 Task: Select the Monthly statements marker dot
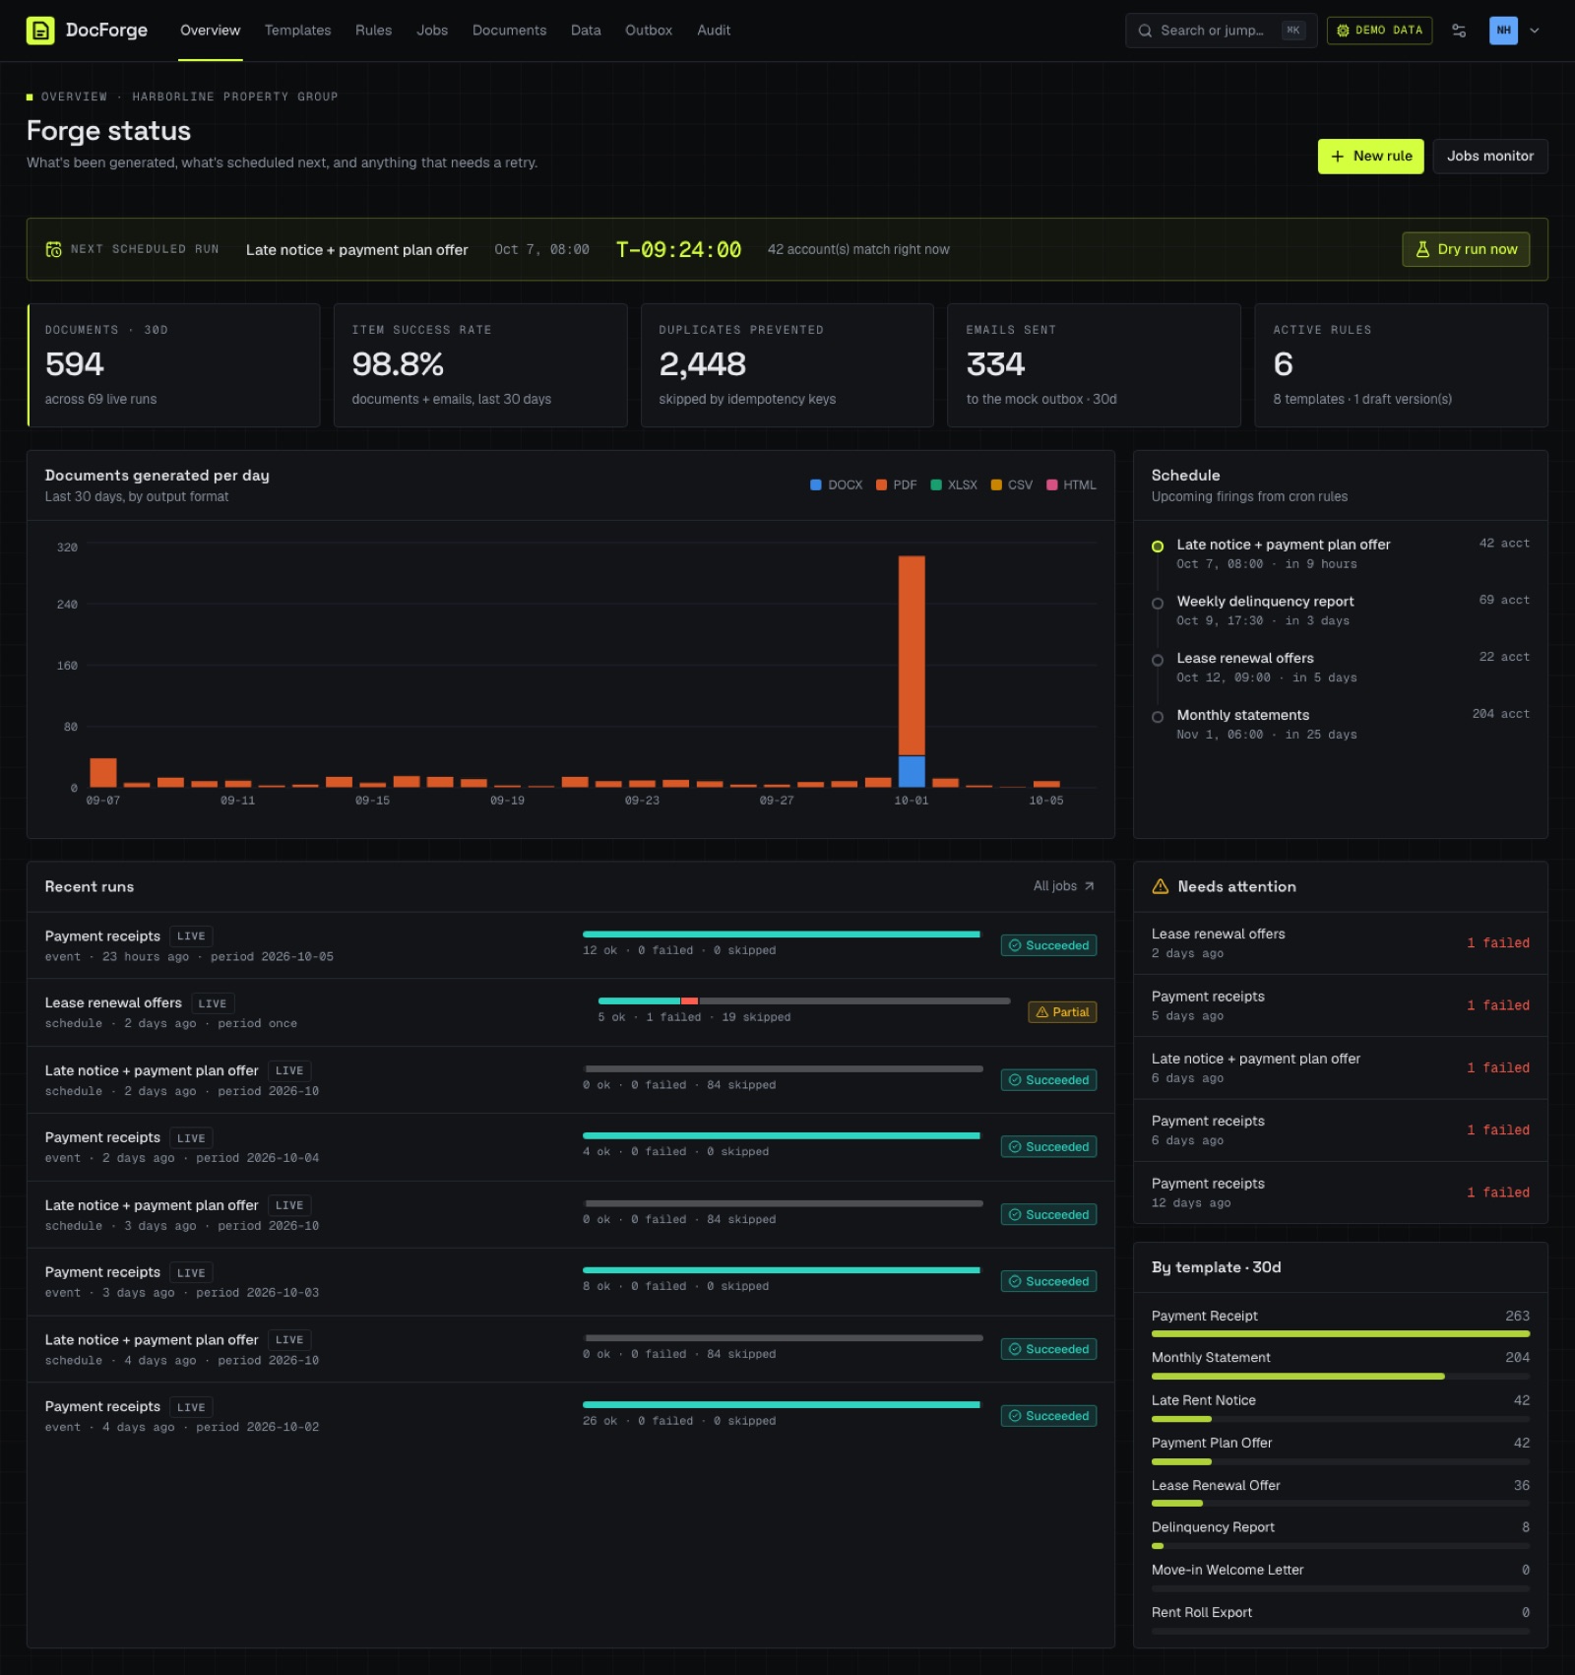(1158, 717)
